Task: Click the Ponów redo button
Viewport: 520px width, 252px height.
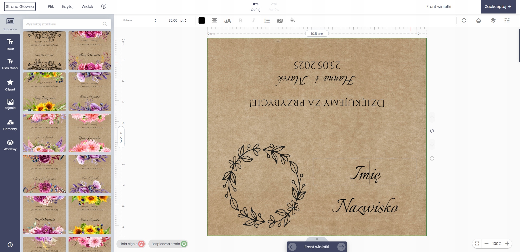Action: [274, 6]
